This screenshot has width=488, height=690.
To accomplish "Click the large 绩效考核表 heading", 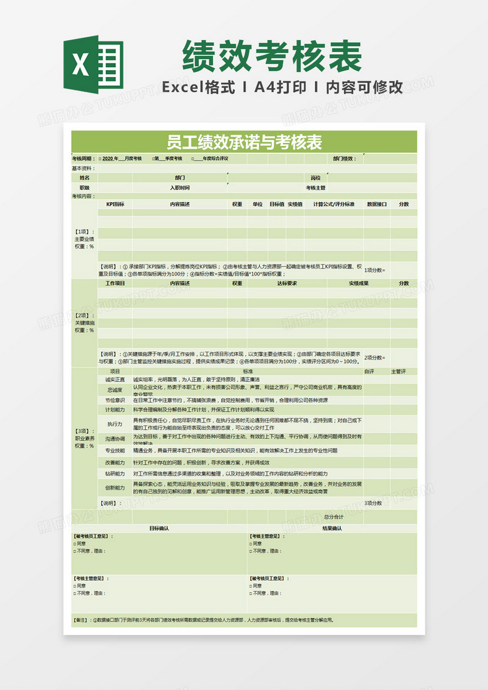I will 272,56.
